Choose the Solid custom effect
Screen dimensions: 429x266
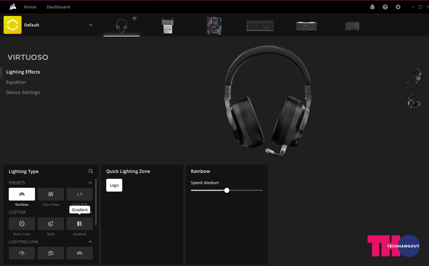51,224
